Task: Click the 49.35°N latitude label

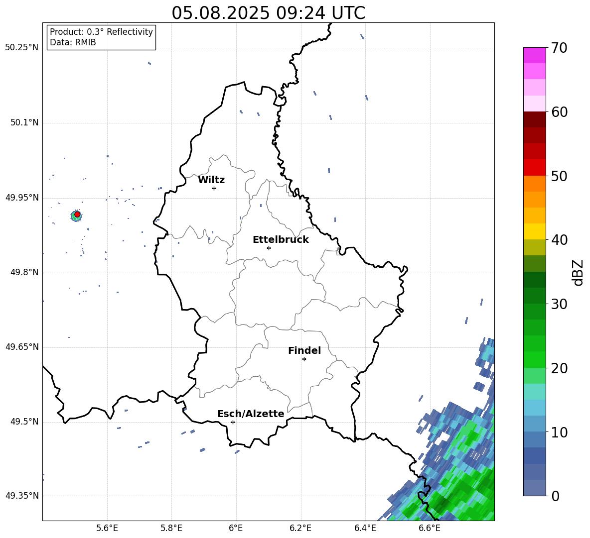Action: pos(21,496)
